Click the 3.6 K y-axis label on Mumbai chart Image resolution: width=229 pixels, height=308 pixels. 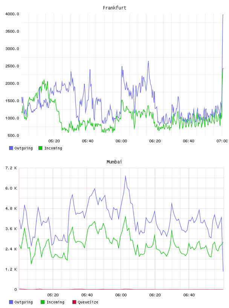click(11, 229)
